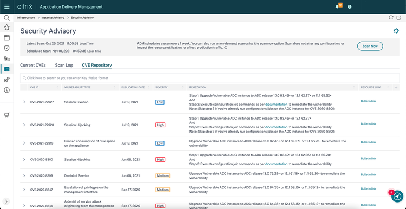This screenshot has height=209, width=406.
Task: Open the gateway icon in sidebar
Action: (x=6, y=58)
